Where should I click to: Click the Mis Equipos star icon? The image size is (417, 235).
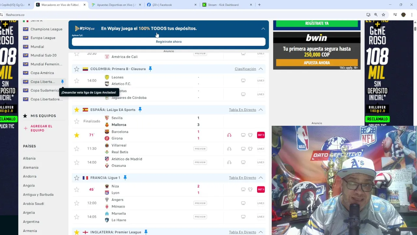25,116
